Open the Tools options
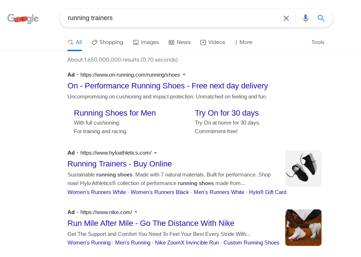Image resolution: width=361 pixels, height=257 pixels. click(x=318, y=42)
